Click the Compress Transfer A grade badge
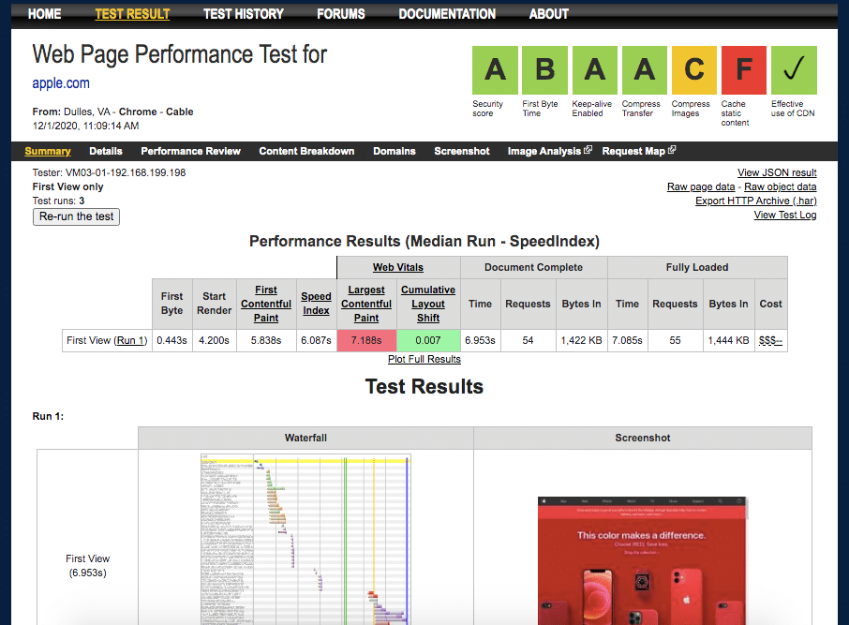Viewport: 849px width, 625px height. (645, 70)
